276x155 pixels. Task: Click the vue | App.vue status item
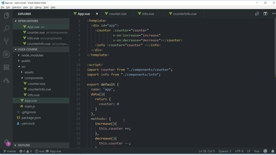coord(48,151)
